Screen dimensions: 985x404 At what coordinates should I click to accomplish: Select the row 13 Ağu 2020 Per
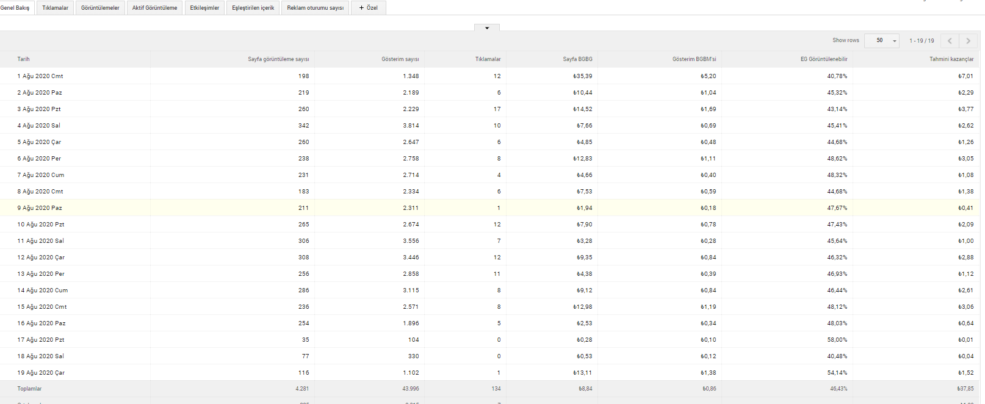coord(490,274)
